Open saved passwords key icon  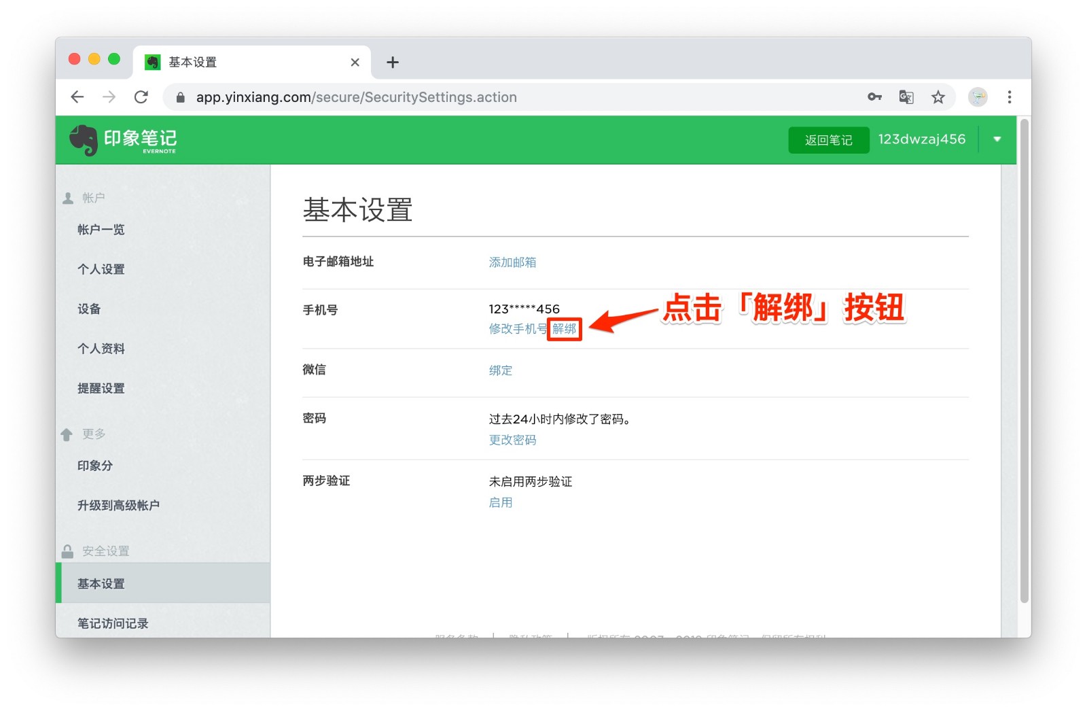tap(874, 97)
